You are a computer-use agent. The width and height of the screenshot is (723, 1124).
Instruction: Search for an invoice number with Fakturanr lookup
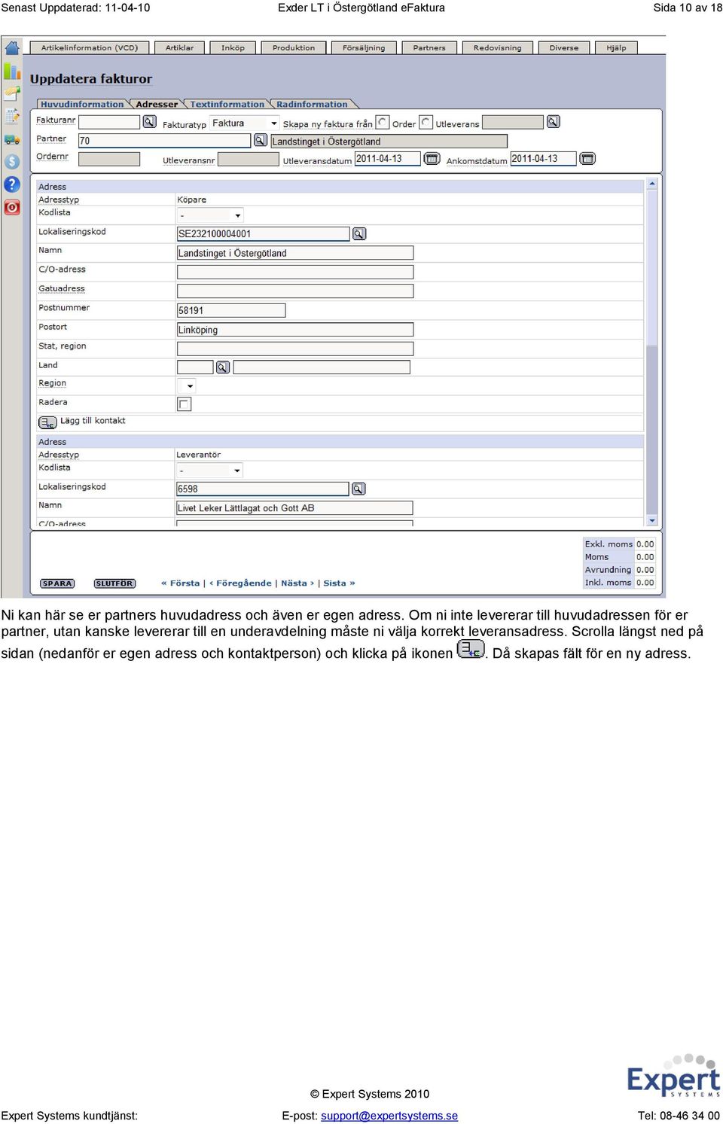149,121
